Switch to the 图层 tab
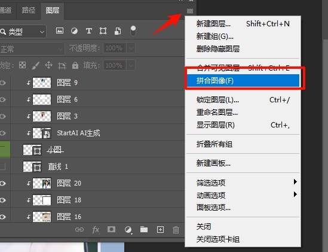Viewport: 328px width, 252px height. (53, 11)
